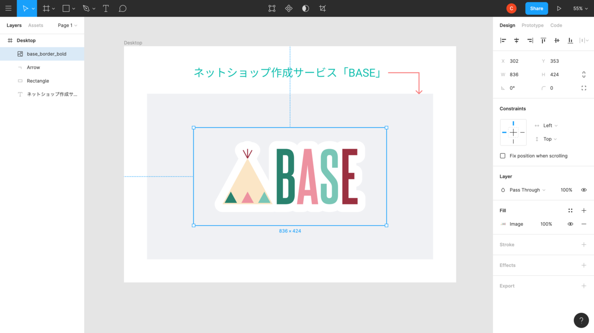Select the base_border_bold layer
This screenshot has width=594, height=333.
click(42, 54)
